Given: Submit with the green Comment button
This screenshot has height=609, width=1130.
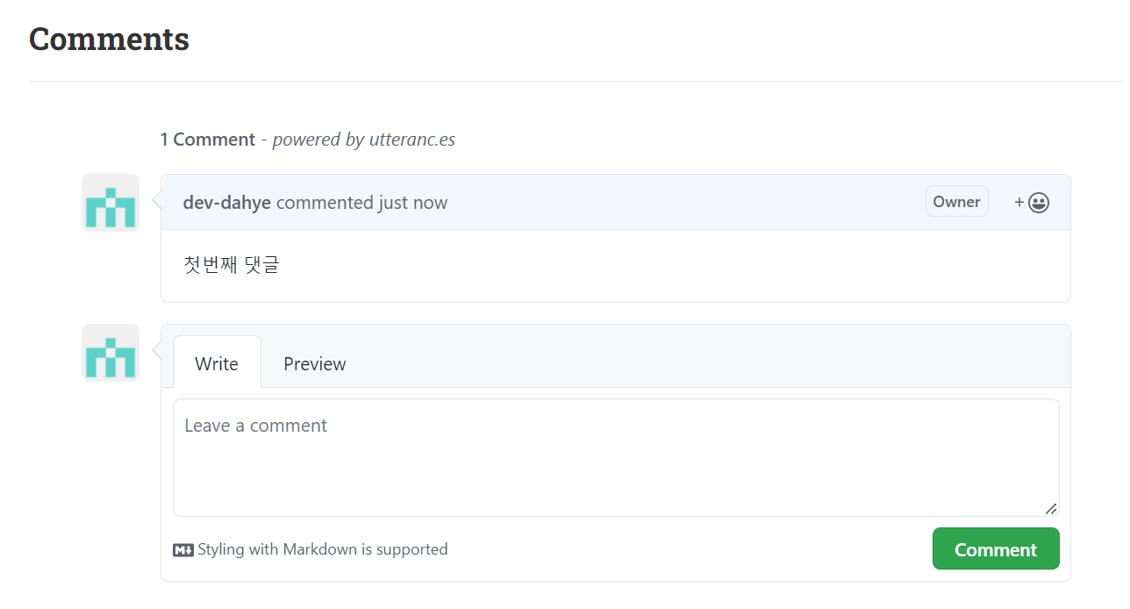Looking at the screenshot, I should coord(996,549).
